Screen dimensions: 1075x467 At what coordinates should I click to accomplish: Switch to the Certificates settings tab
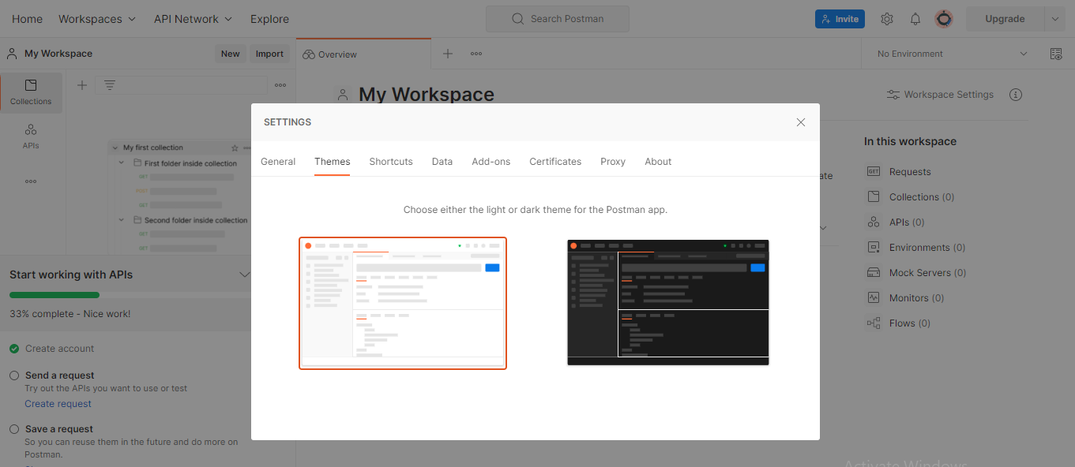(555, 162)
